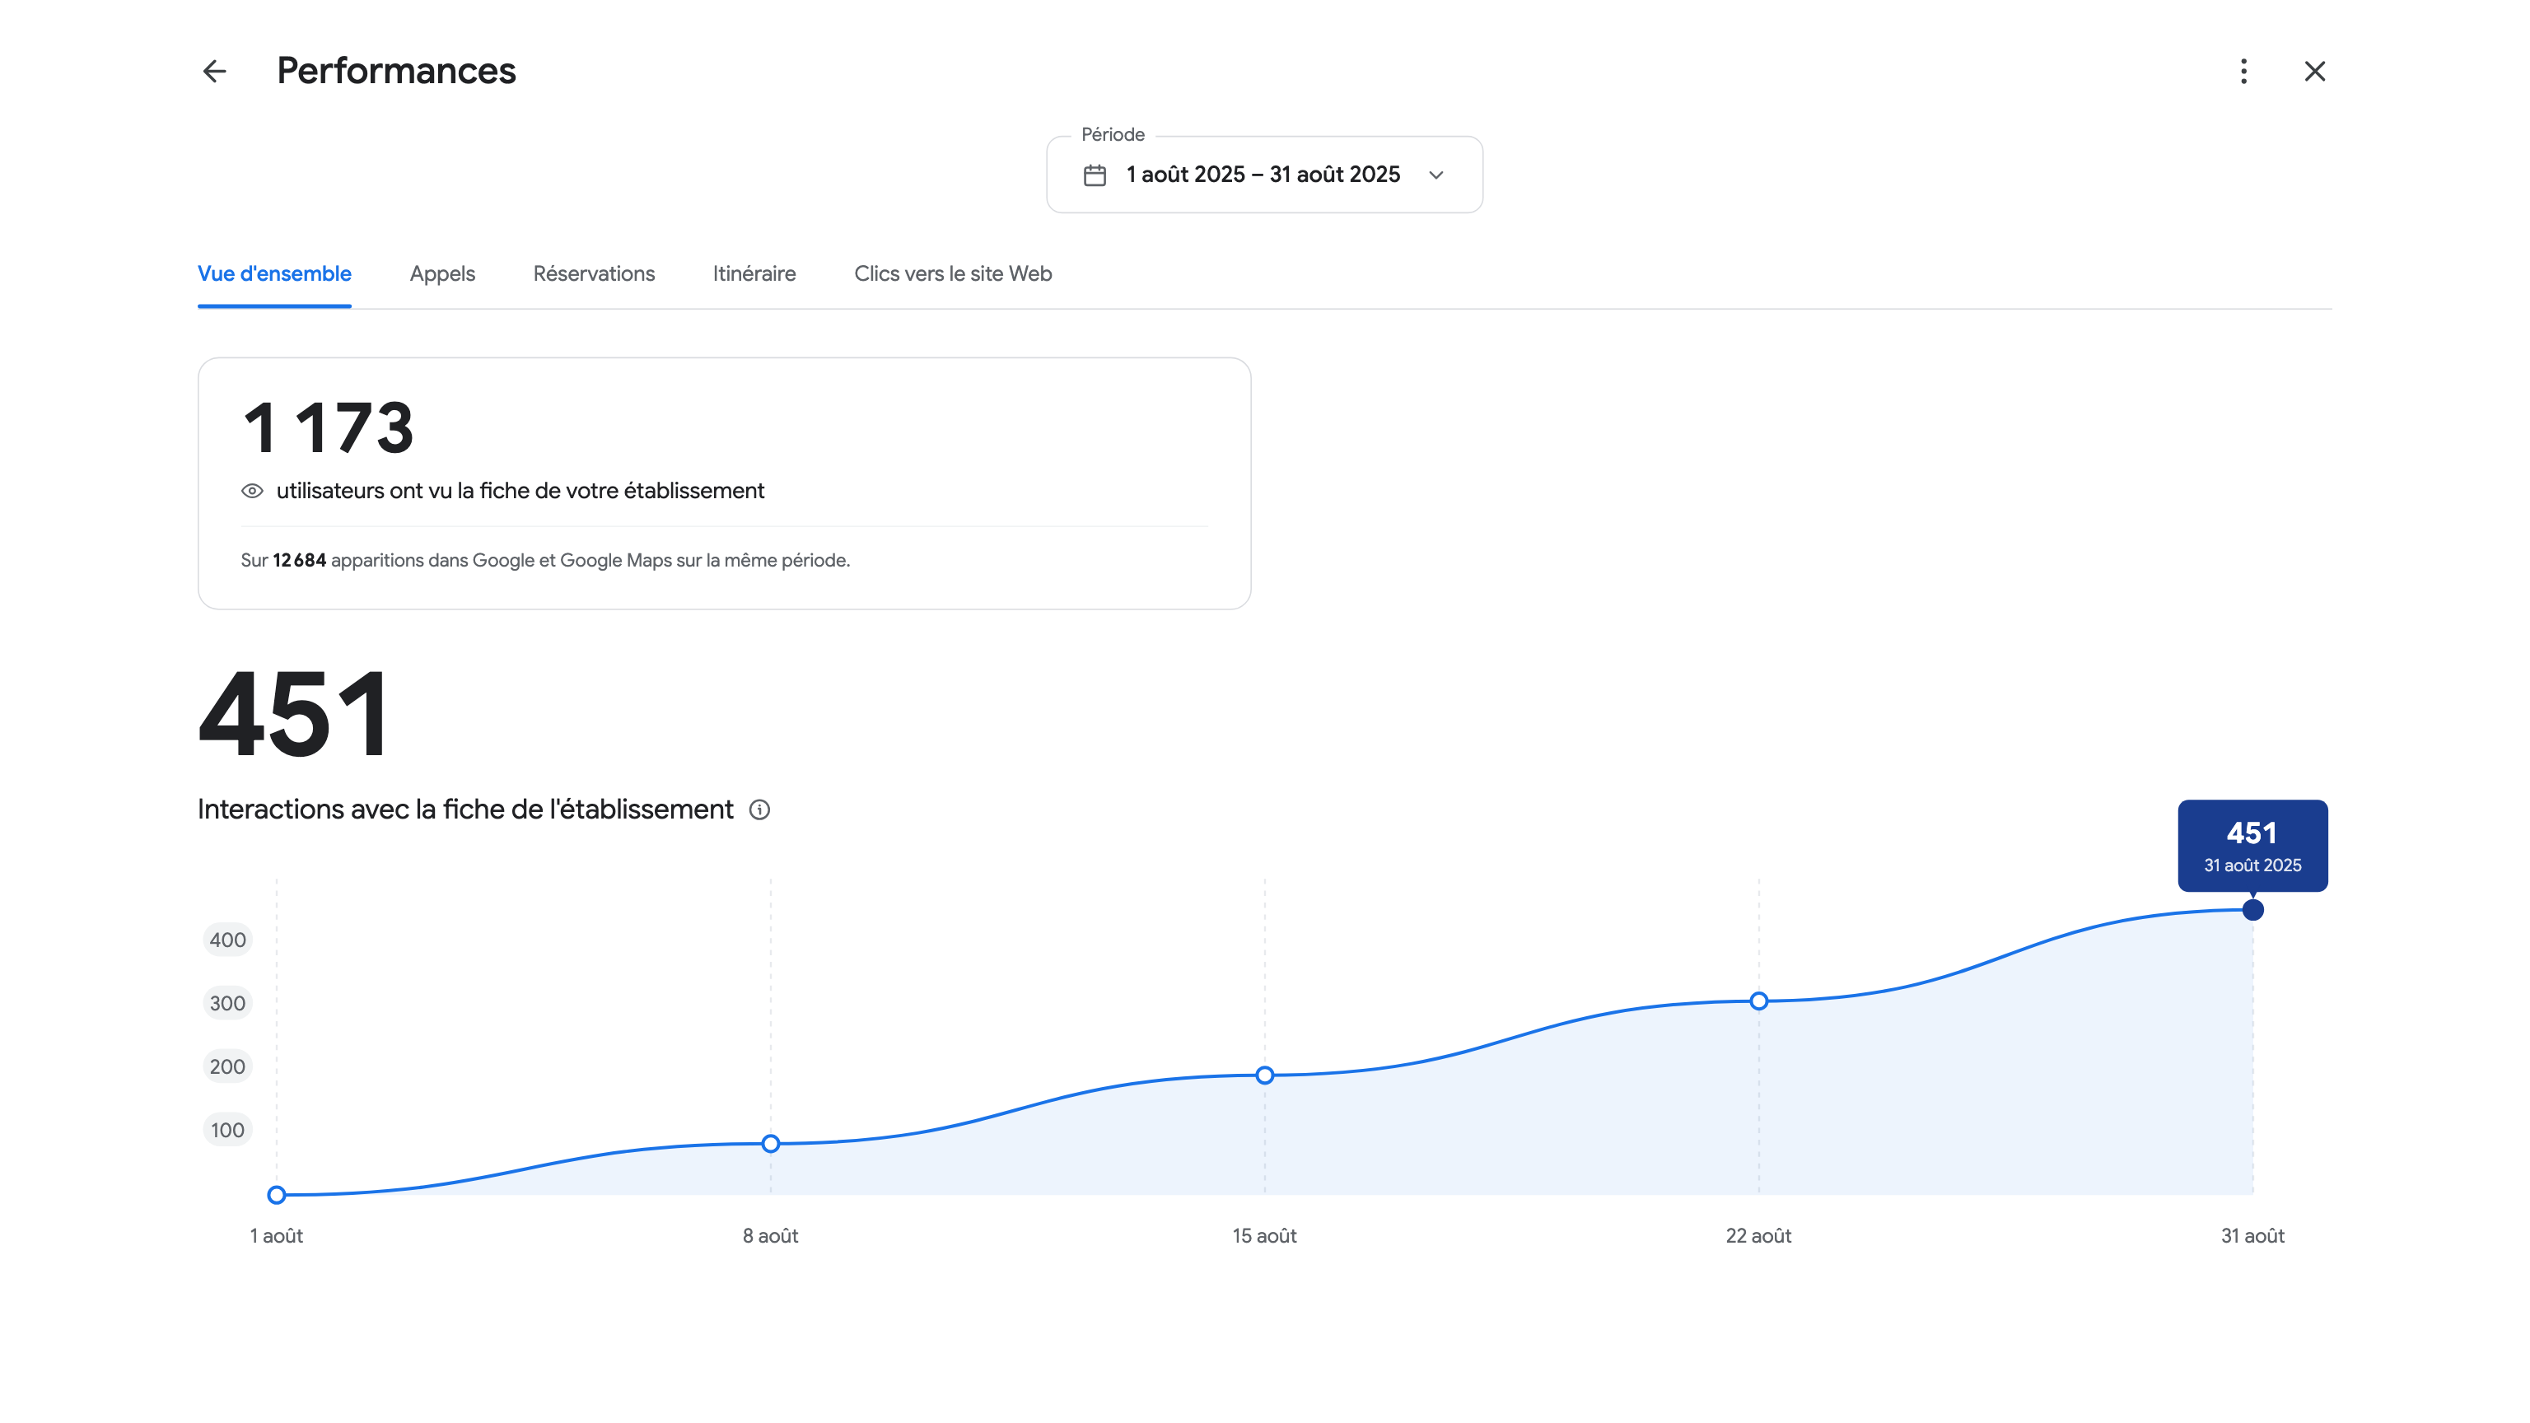This screenshot has height=1423, width=2530.
Task: Open the three-dot more options menu
Action: point(2243,71)
